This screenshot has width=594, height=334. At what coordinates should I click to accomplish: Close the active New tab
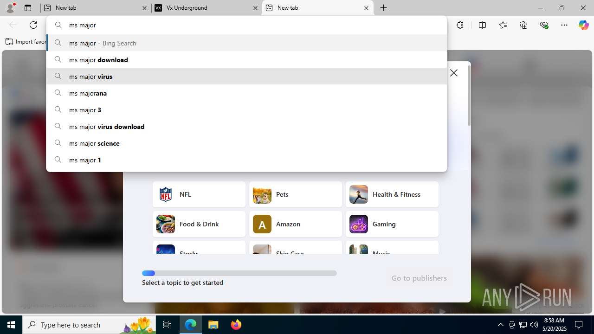[366, 8]
